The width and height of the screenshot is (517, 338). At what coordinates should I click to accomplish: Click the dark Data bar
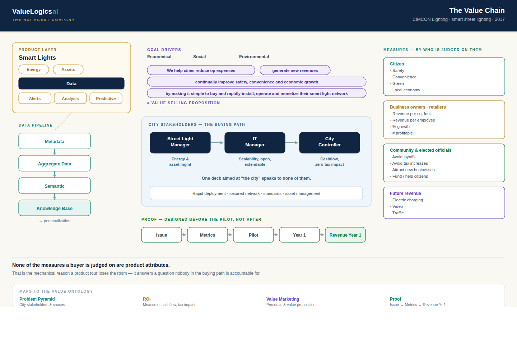point(71,83)
